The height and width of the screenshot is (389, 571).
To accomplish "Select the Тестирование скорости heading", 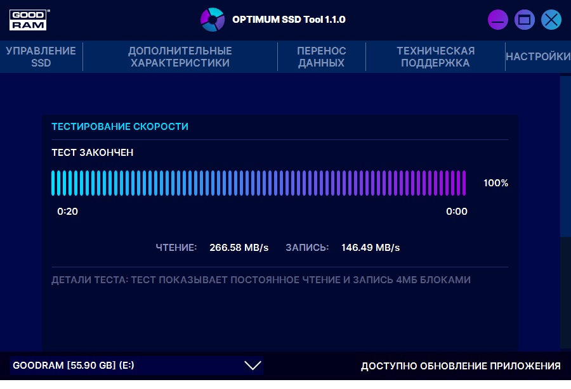I will tap(120, 127).
